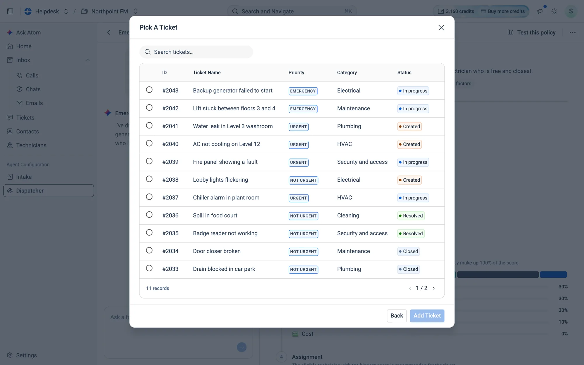Select ticket #2038 Lobby lights radio
This screenshot has width=584, height=365.
coord(149,179)
